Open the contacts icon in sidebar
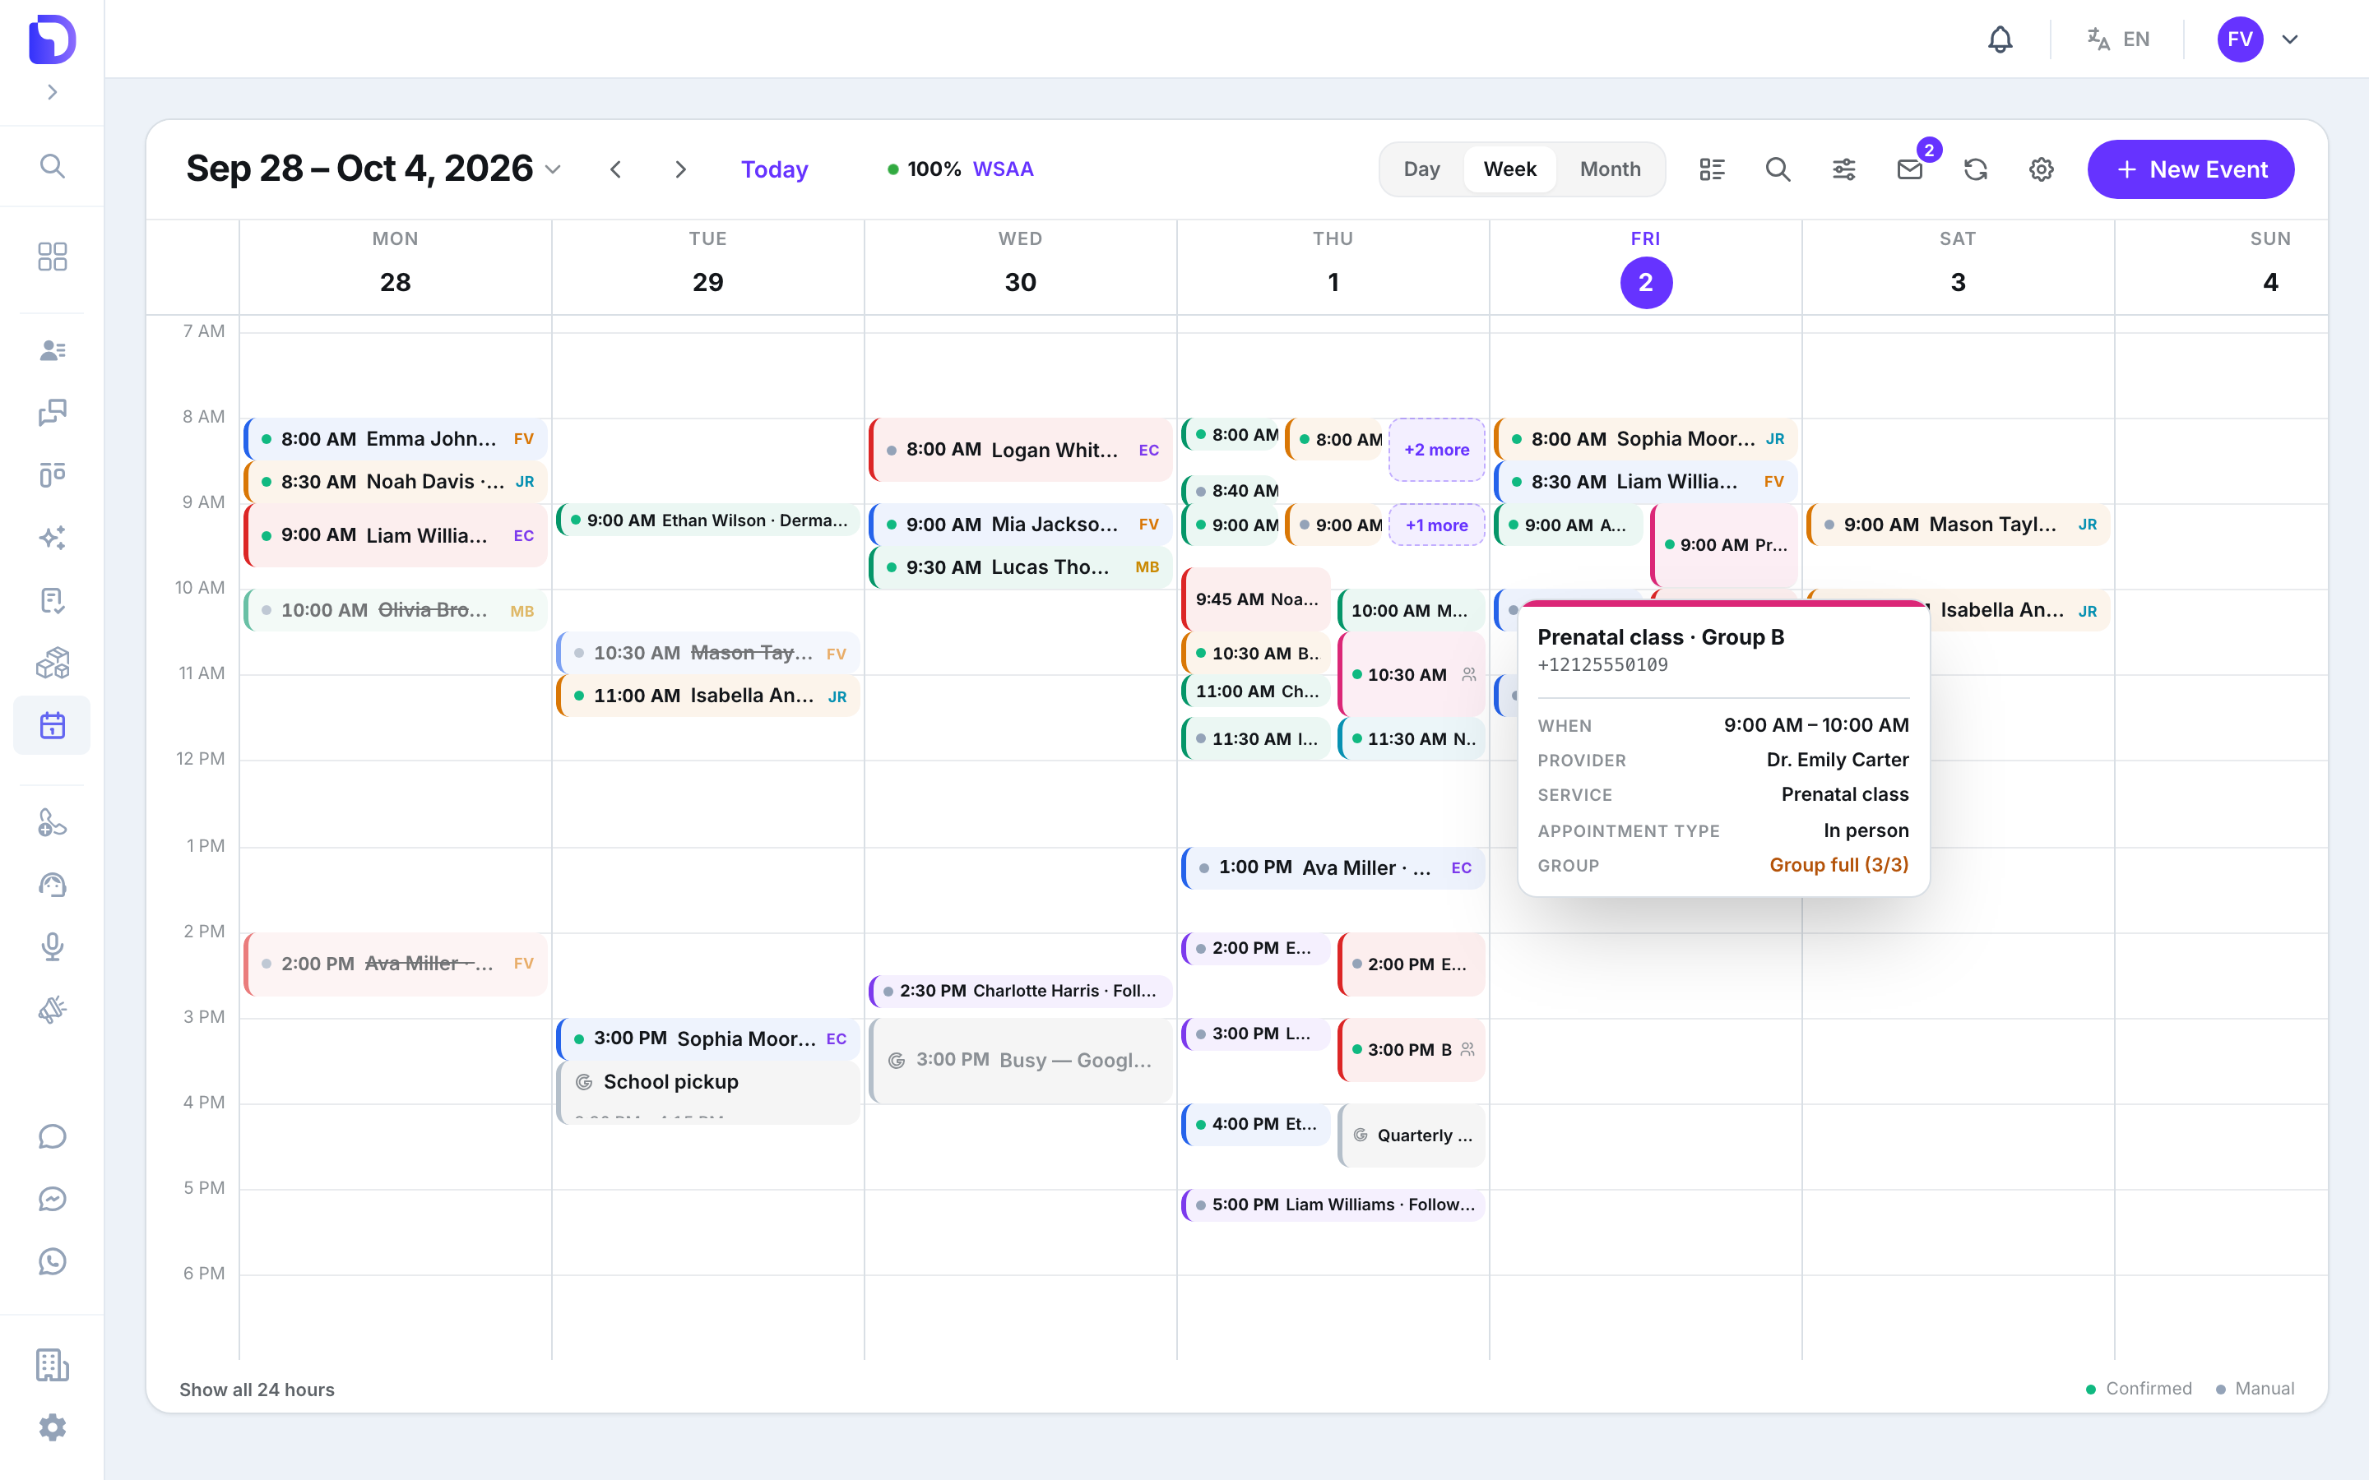The width and height of the screenshot is (2369, 1480). coord(52,350)
